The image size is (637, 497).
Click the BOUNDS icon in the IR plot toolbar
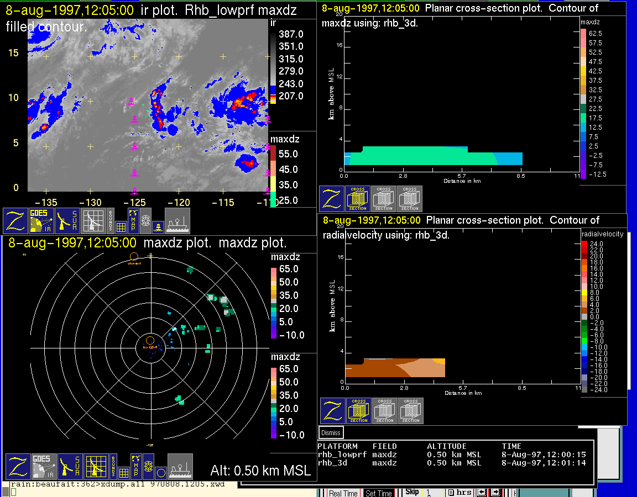(x=111, y=220)
